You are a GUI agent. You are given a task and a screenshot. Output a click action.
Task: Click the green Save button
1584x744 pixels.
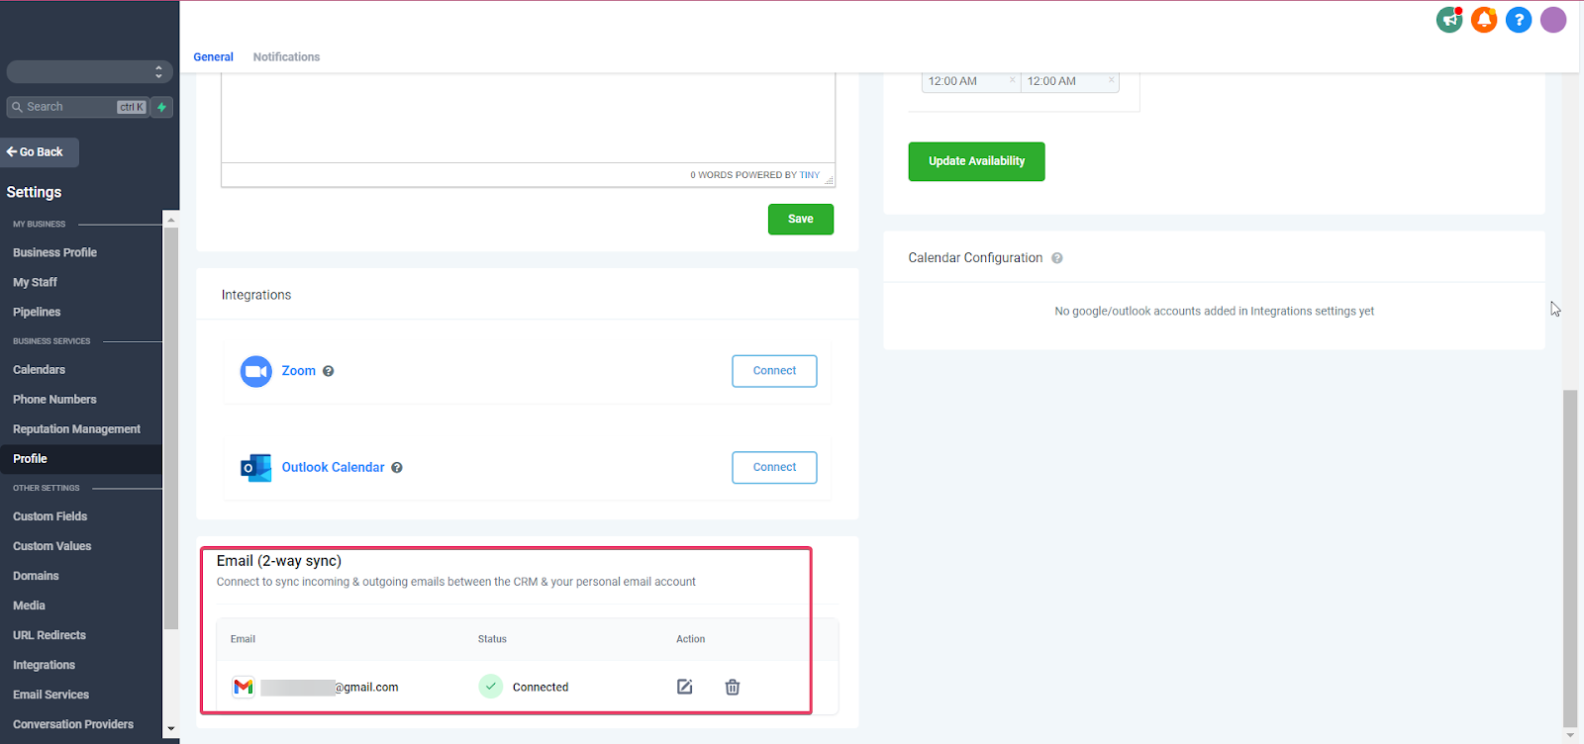click(x=801, y=220)
